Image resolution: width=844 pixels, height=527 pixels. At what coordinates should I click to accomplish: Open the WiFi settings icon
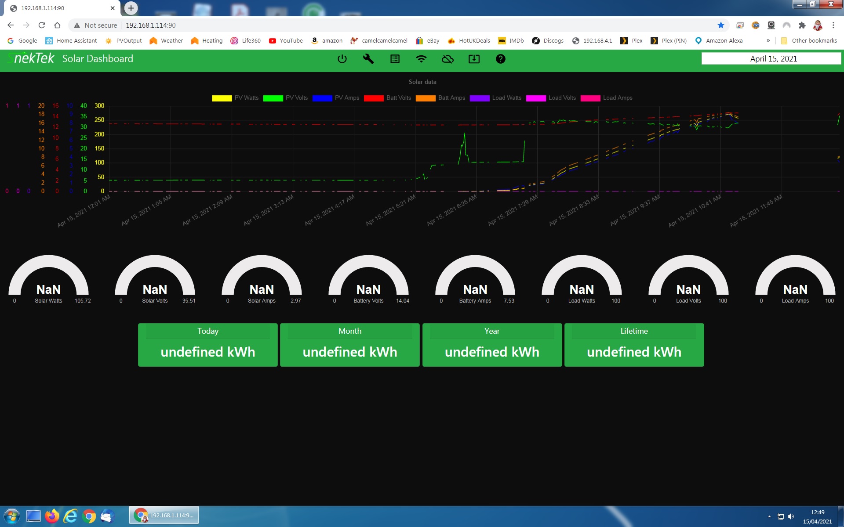421,59
